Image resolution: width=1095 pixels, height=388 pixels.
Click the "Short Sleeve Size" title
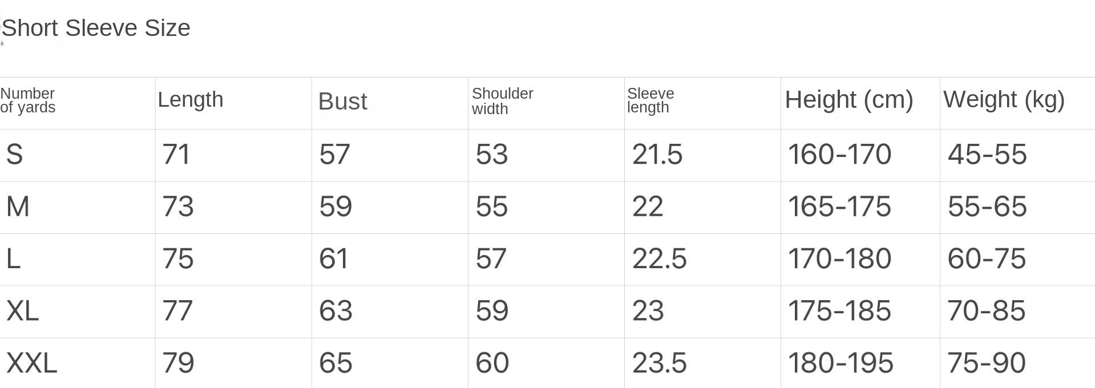96,28
